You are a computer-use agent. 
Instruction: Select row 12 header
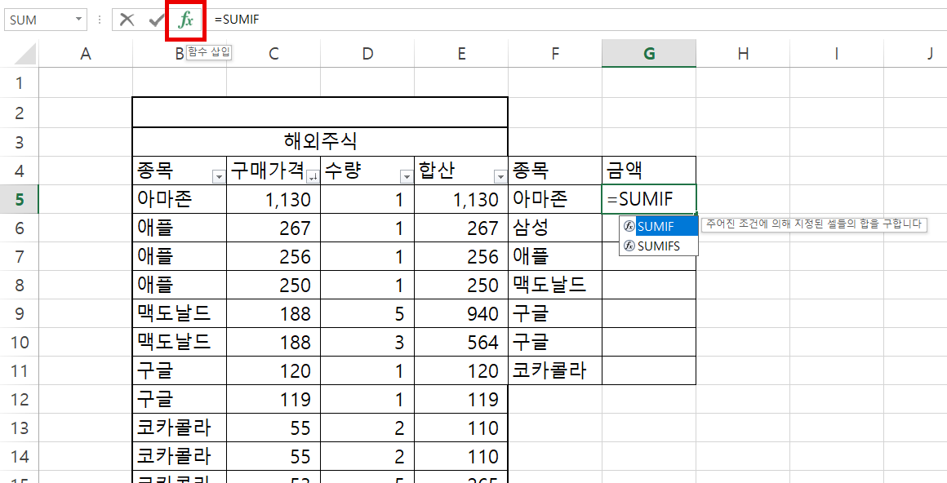pos(20,399)
